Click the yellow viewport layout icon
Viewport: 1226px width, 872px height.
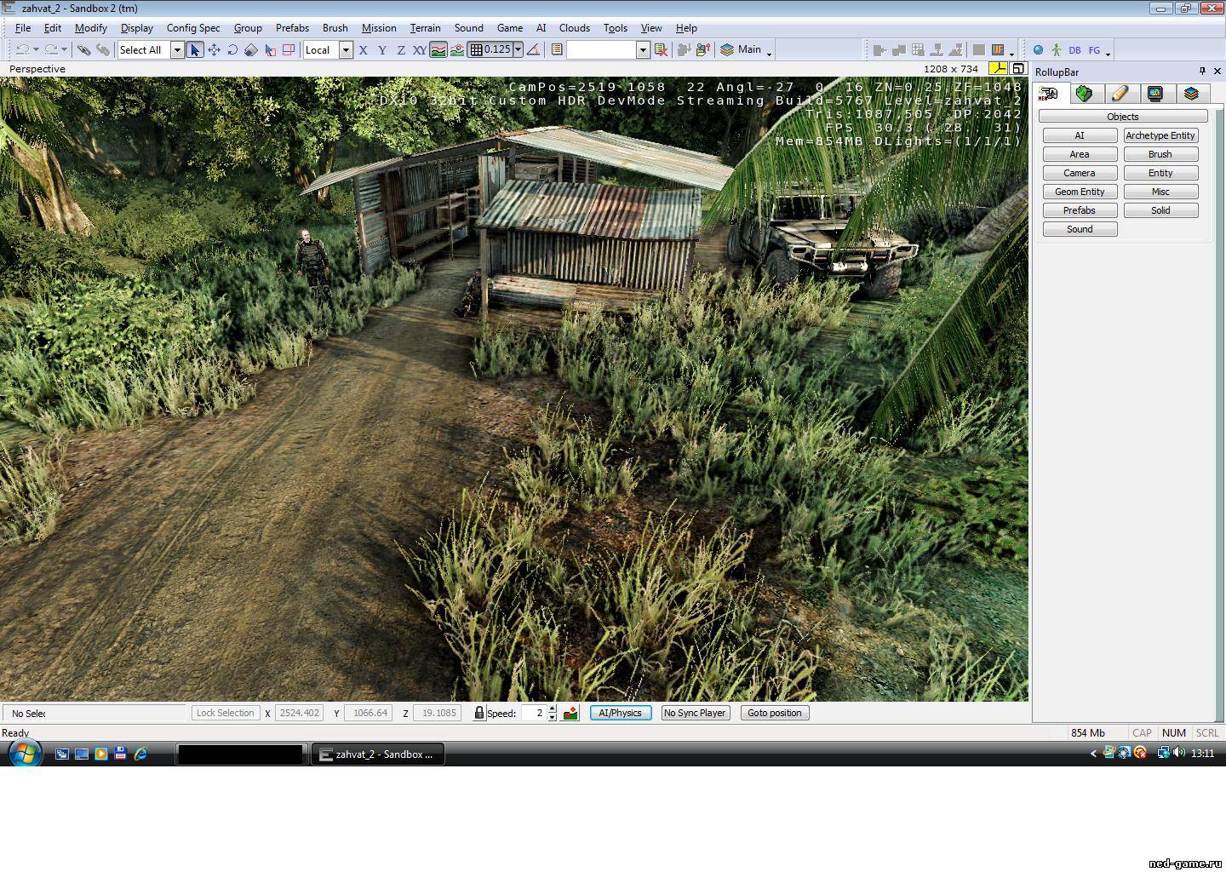997,68
